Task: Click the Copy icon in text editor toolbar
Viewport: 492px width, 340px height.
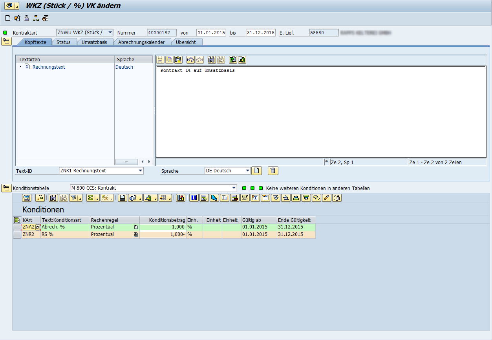Action: point(169,60)
